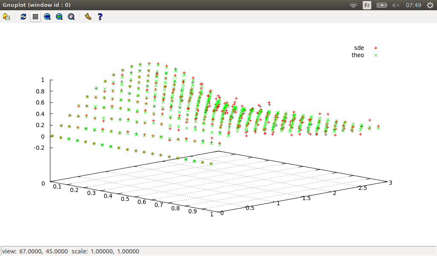Viewport: 437px width, 256px height.
Task: Open the battery indicator menu
Action: pyautogui.click(x=382, y=5)
